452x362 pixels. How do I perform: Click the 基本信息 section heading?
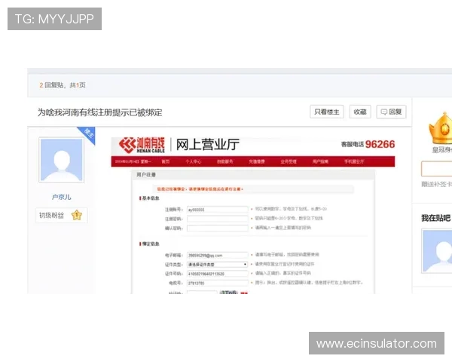click(149, 198)
